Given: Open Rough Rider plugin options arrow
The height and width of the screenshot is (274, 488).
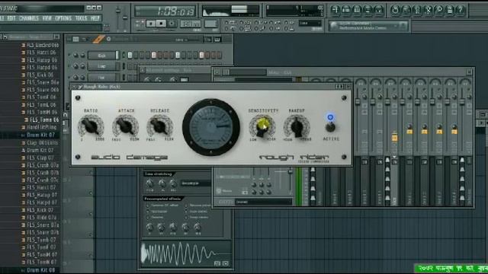Looking at the screenshot, I should pyautogui.click(x=75, y=87).
